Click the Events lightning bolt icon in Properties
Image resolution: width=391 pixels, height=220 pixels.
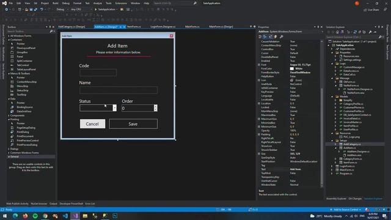pos(276,37)
